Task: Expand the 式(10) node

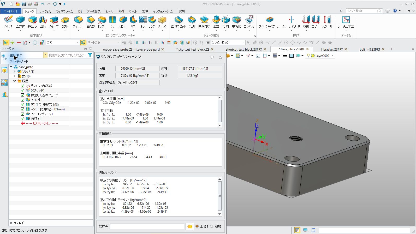Action: pos(15,76)
